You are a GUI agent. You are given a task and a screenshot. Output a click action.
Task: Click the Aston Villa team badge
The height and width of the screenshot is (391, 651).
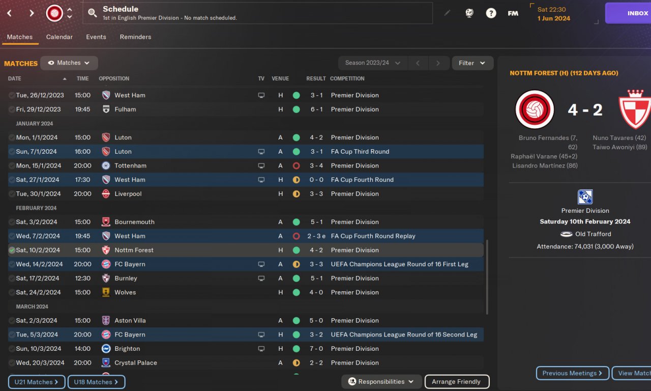pyautogui.click(x=106, y=321)
